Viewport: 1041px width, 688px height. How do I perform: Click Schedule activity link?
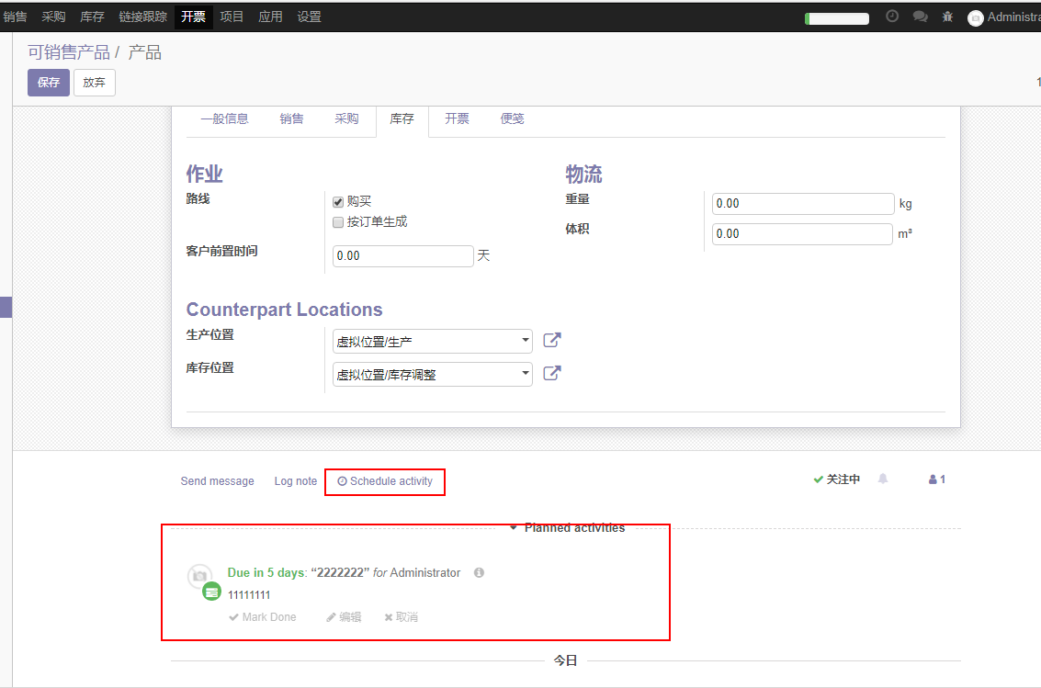point(385,481)
